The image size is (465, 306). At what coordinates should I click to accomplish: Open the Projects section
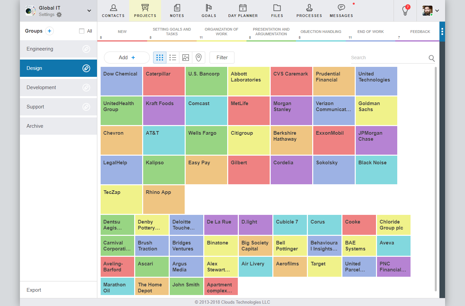(145, 11)
